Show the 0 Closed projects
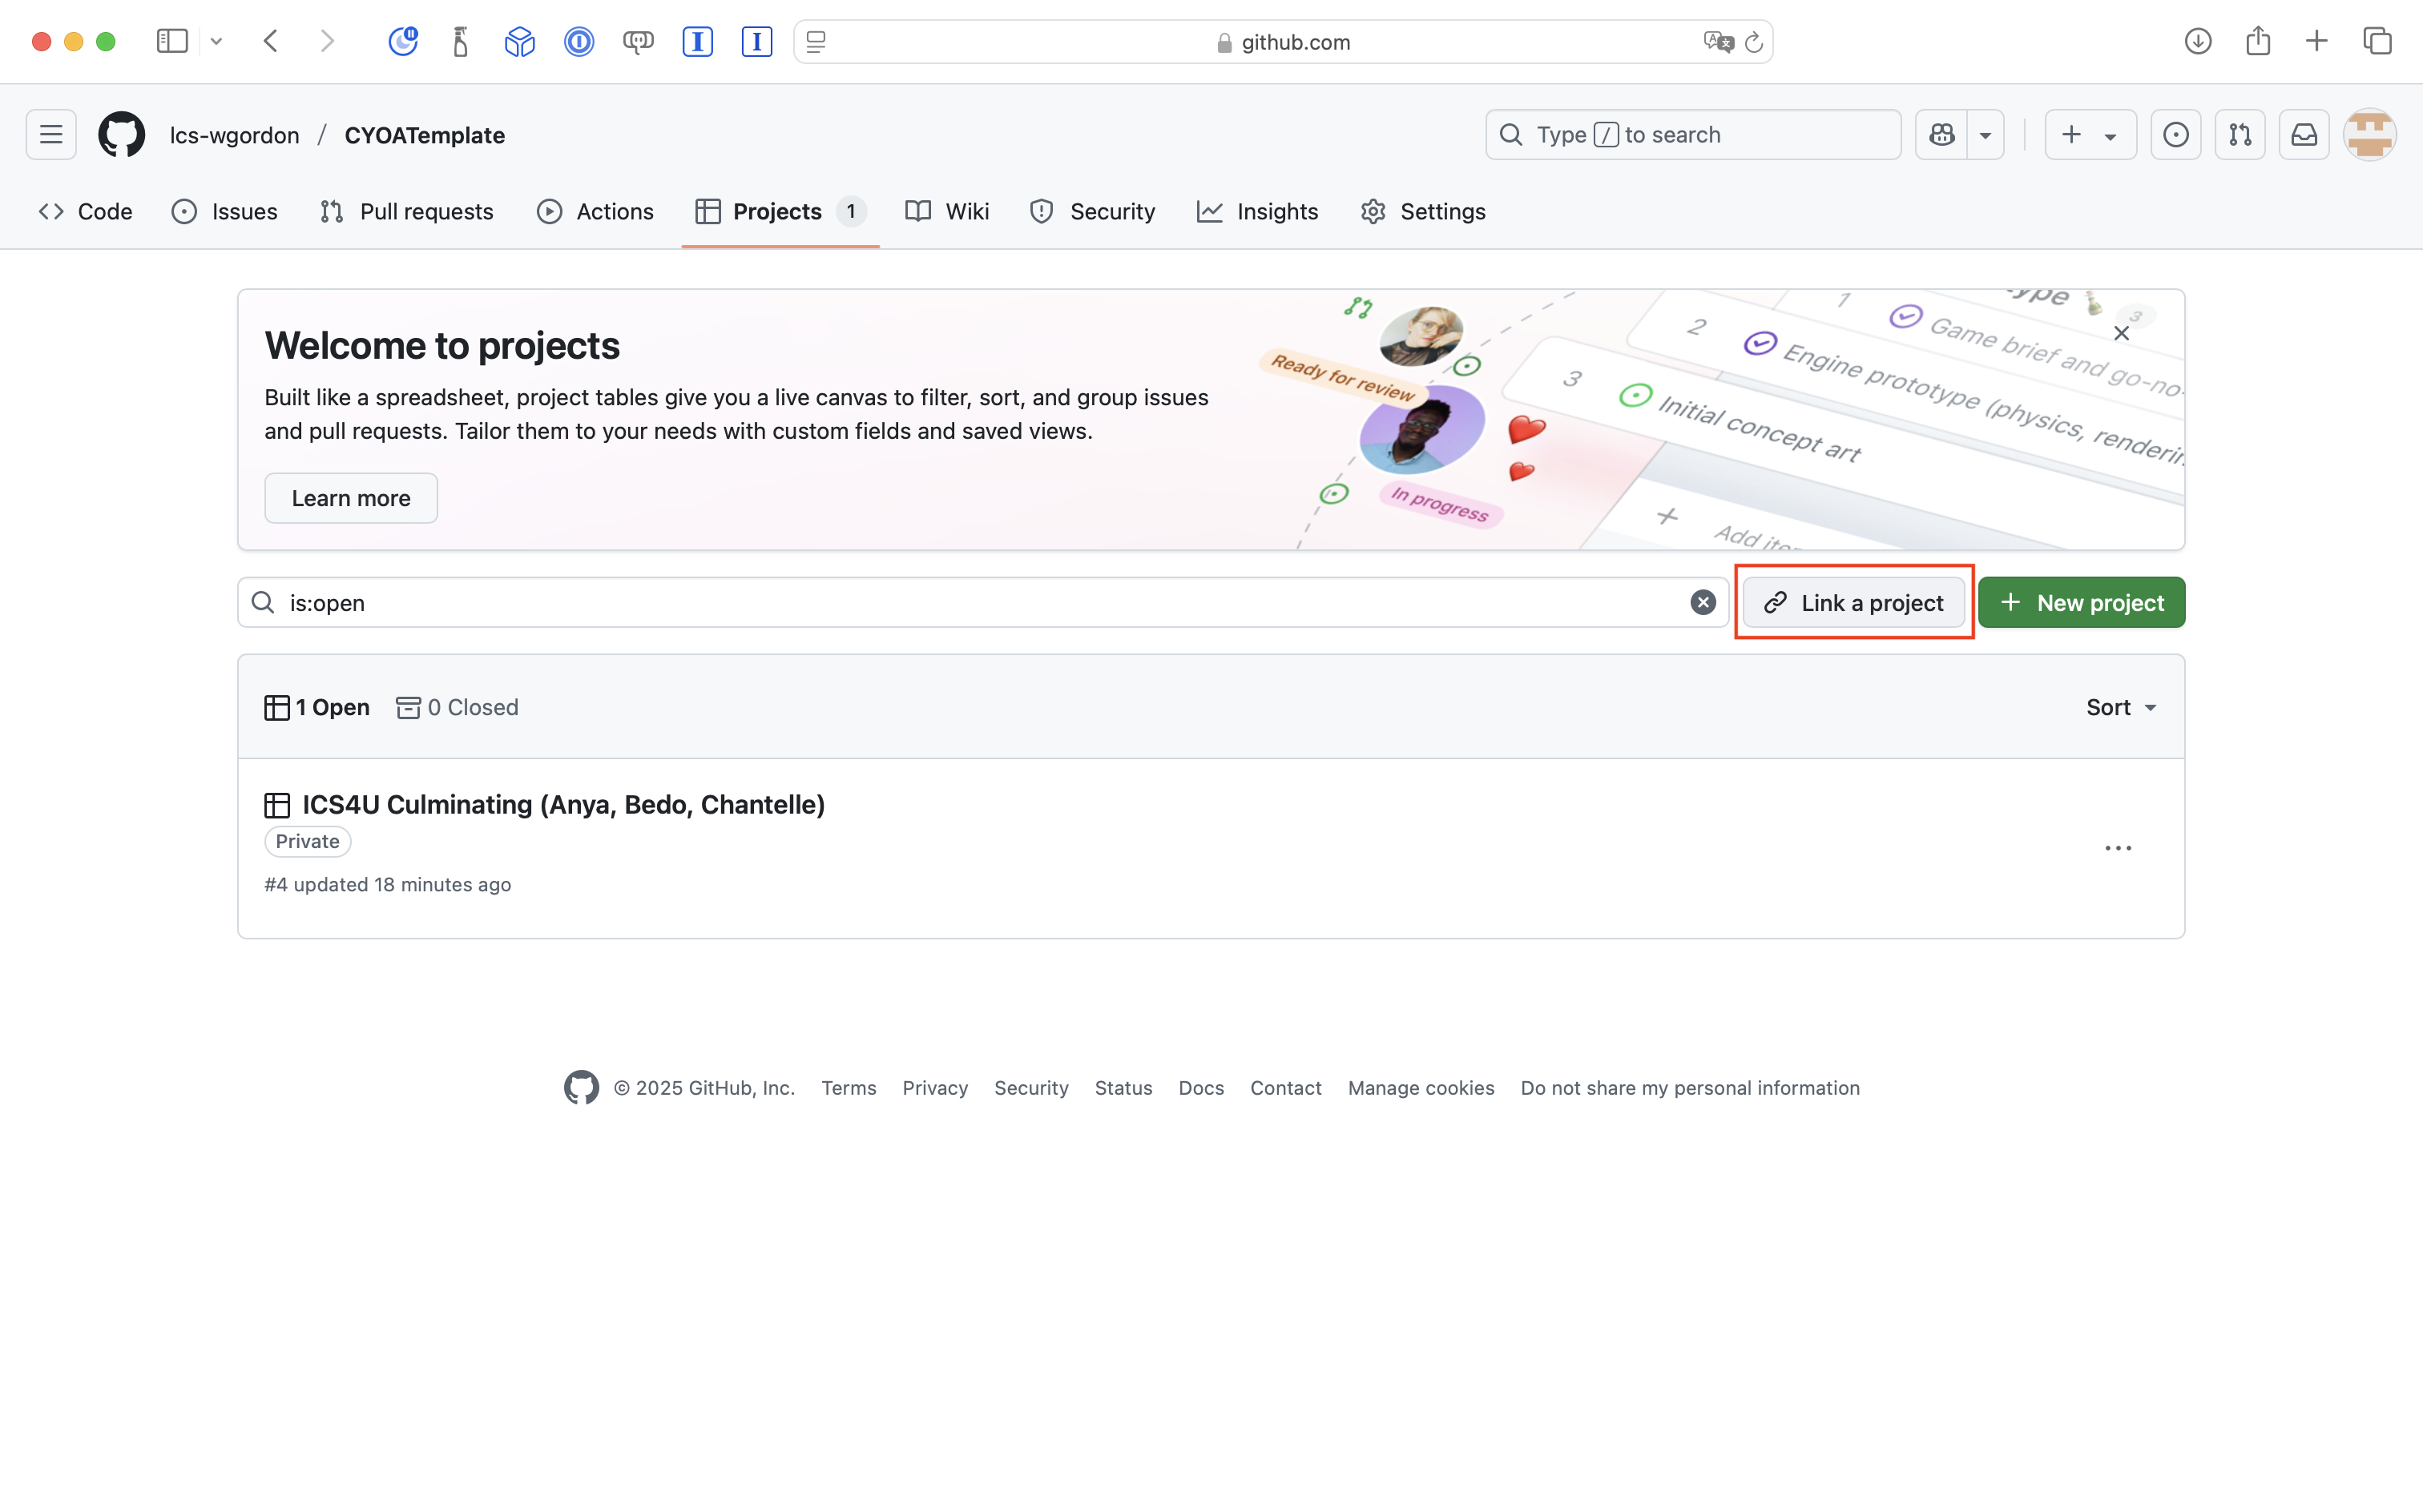Image resolution: width=2423 pixels, height=1512 pixels. click(x=458, y=707)
